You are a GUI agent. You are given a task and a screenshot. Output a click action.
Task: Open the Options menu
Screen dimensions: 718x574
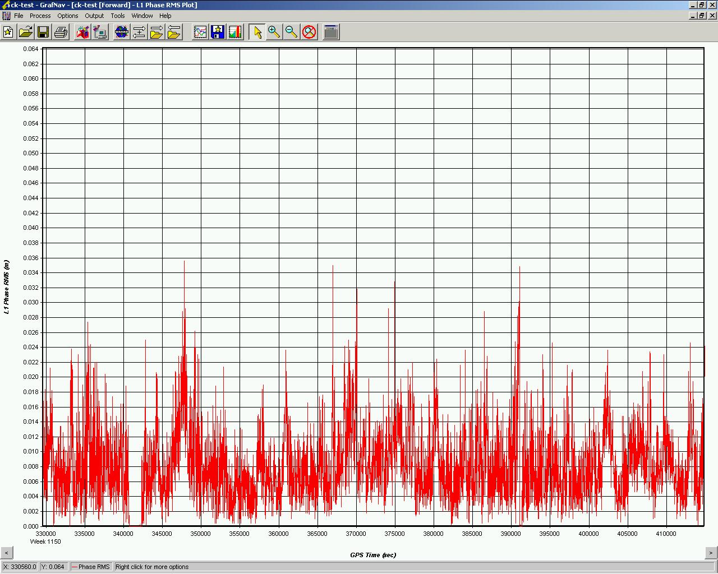(x=67, y=16)
